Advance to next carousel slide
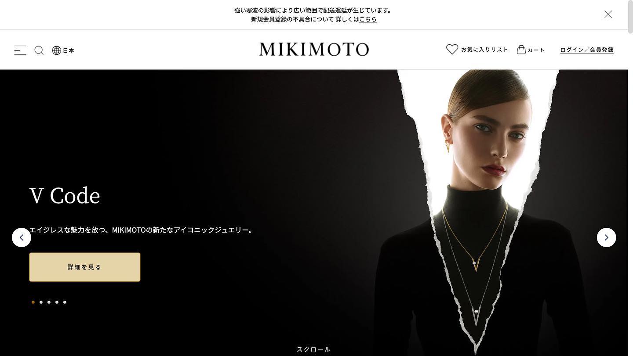The image size is (633, 356). pos(606,237)
